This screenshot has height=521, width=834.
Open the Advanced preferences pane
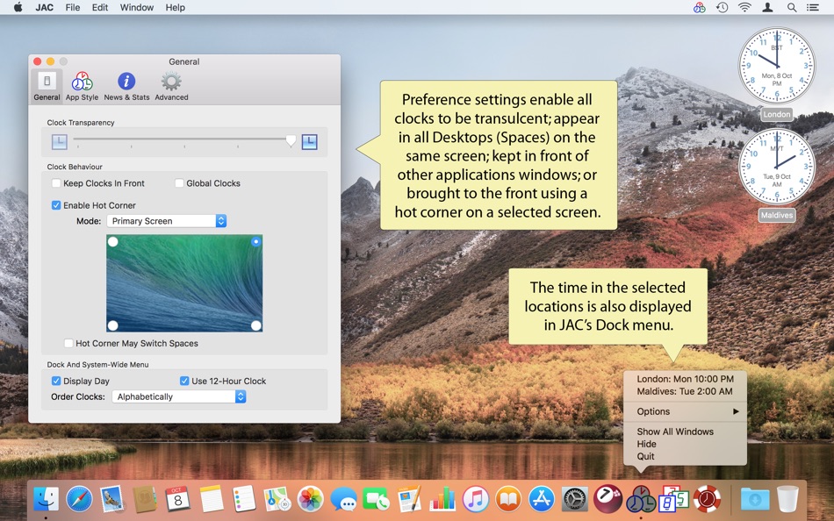[x=170, y=83]
